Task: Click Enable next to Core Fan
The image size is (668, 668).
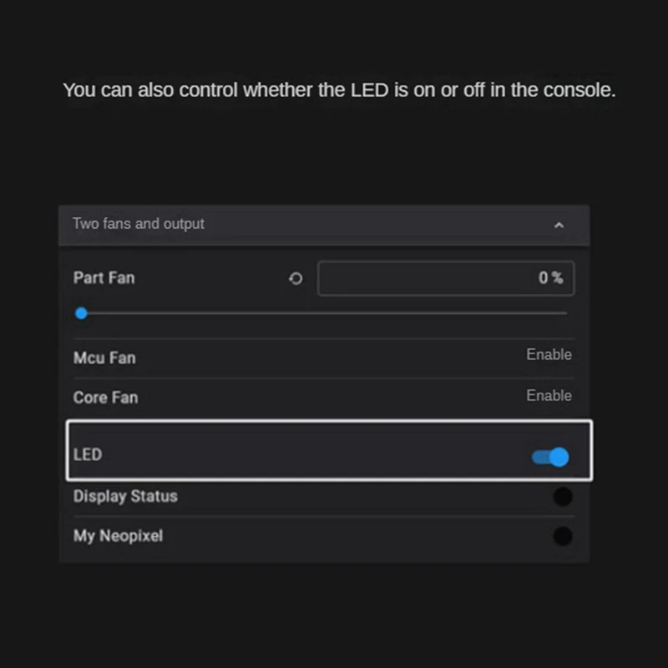Action: click(549, 396)
